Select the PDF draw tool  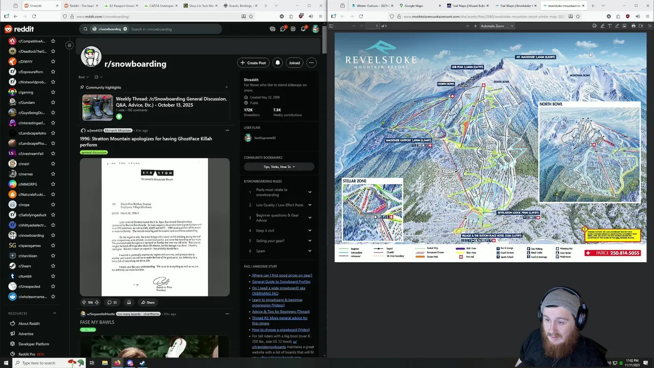617,26
